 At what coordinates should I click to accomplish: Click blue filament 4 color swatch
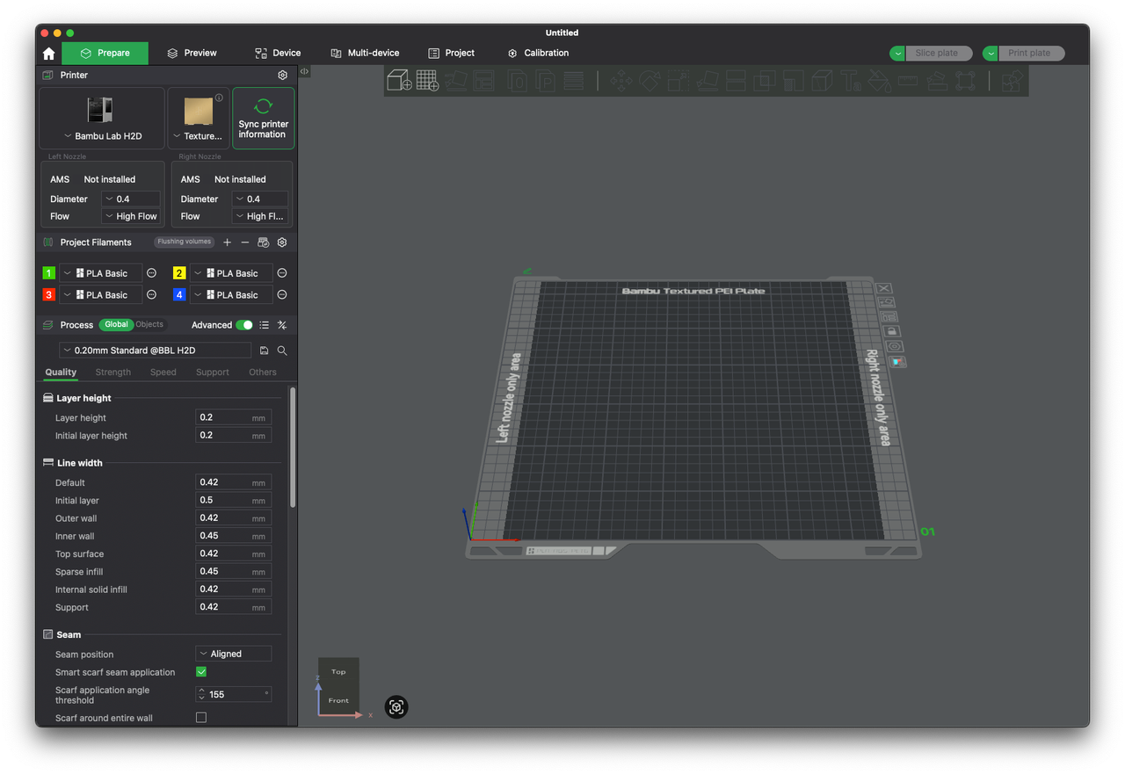(x=179, y=295)
